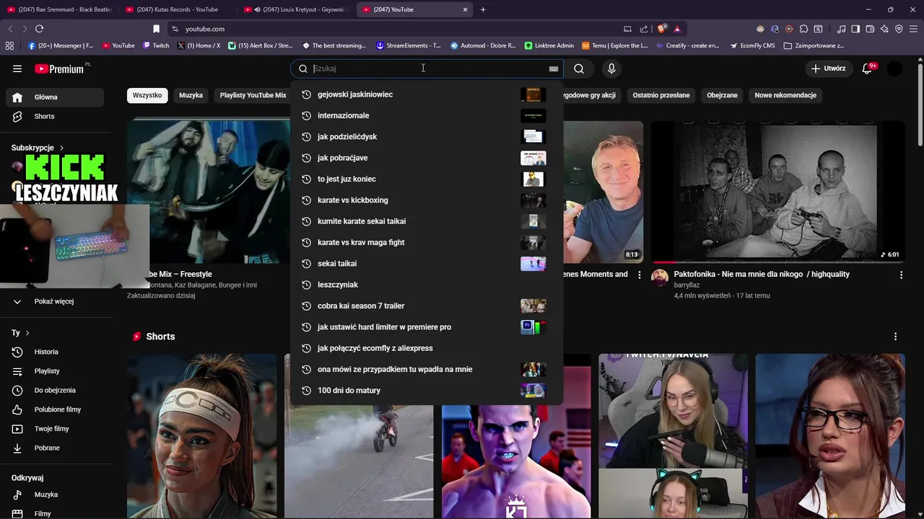Open StreamElements bookmark
The width and height of the screenshot is (924, 519).
[x=409, y=45]
